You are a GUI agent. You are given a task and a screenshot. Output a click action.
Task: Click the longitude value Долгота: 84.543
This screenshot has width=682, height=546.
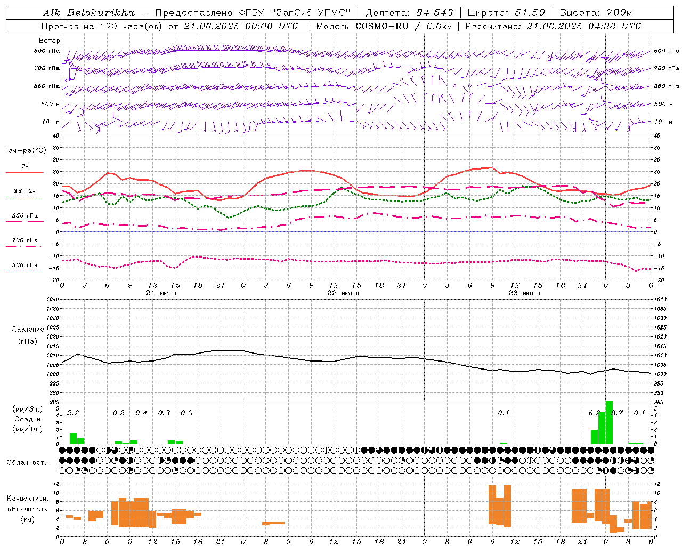[x=409, y=13]
